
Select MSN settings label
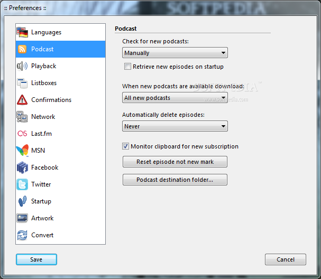click(x=38, y=151)
